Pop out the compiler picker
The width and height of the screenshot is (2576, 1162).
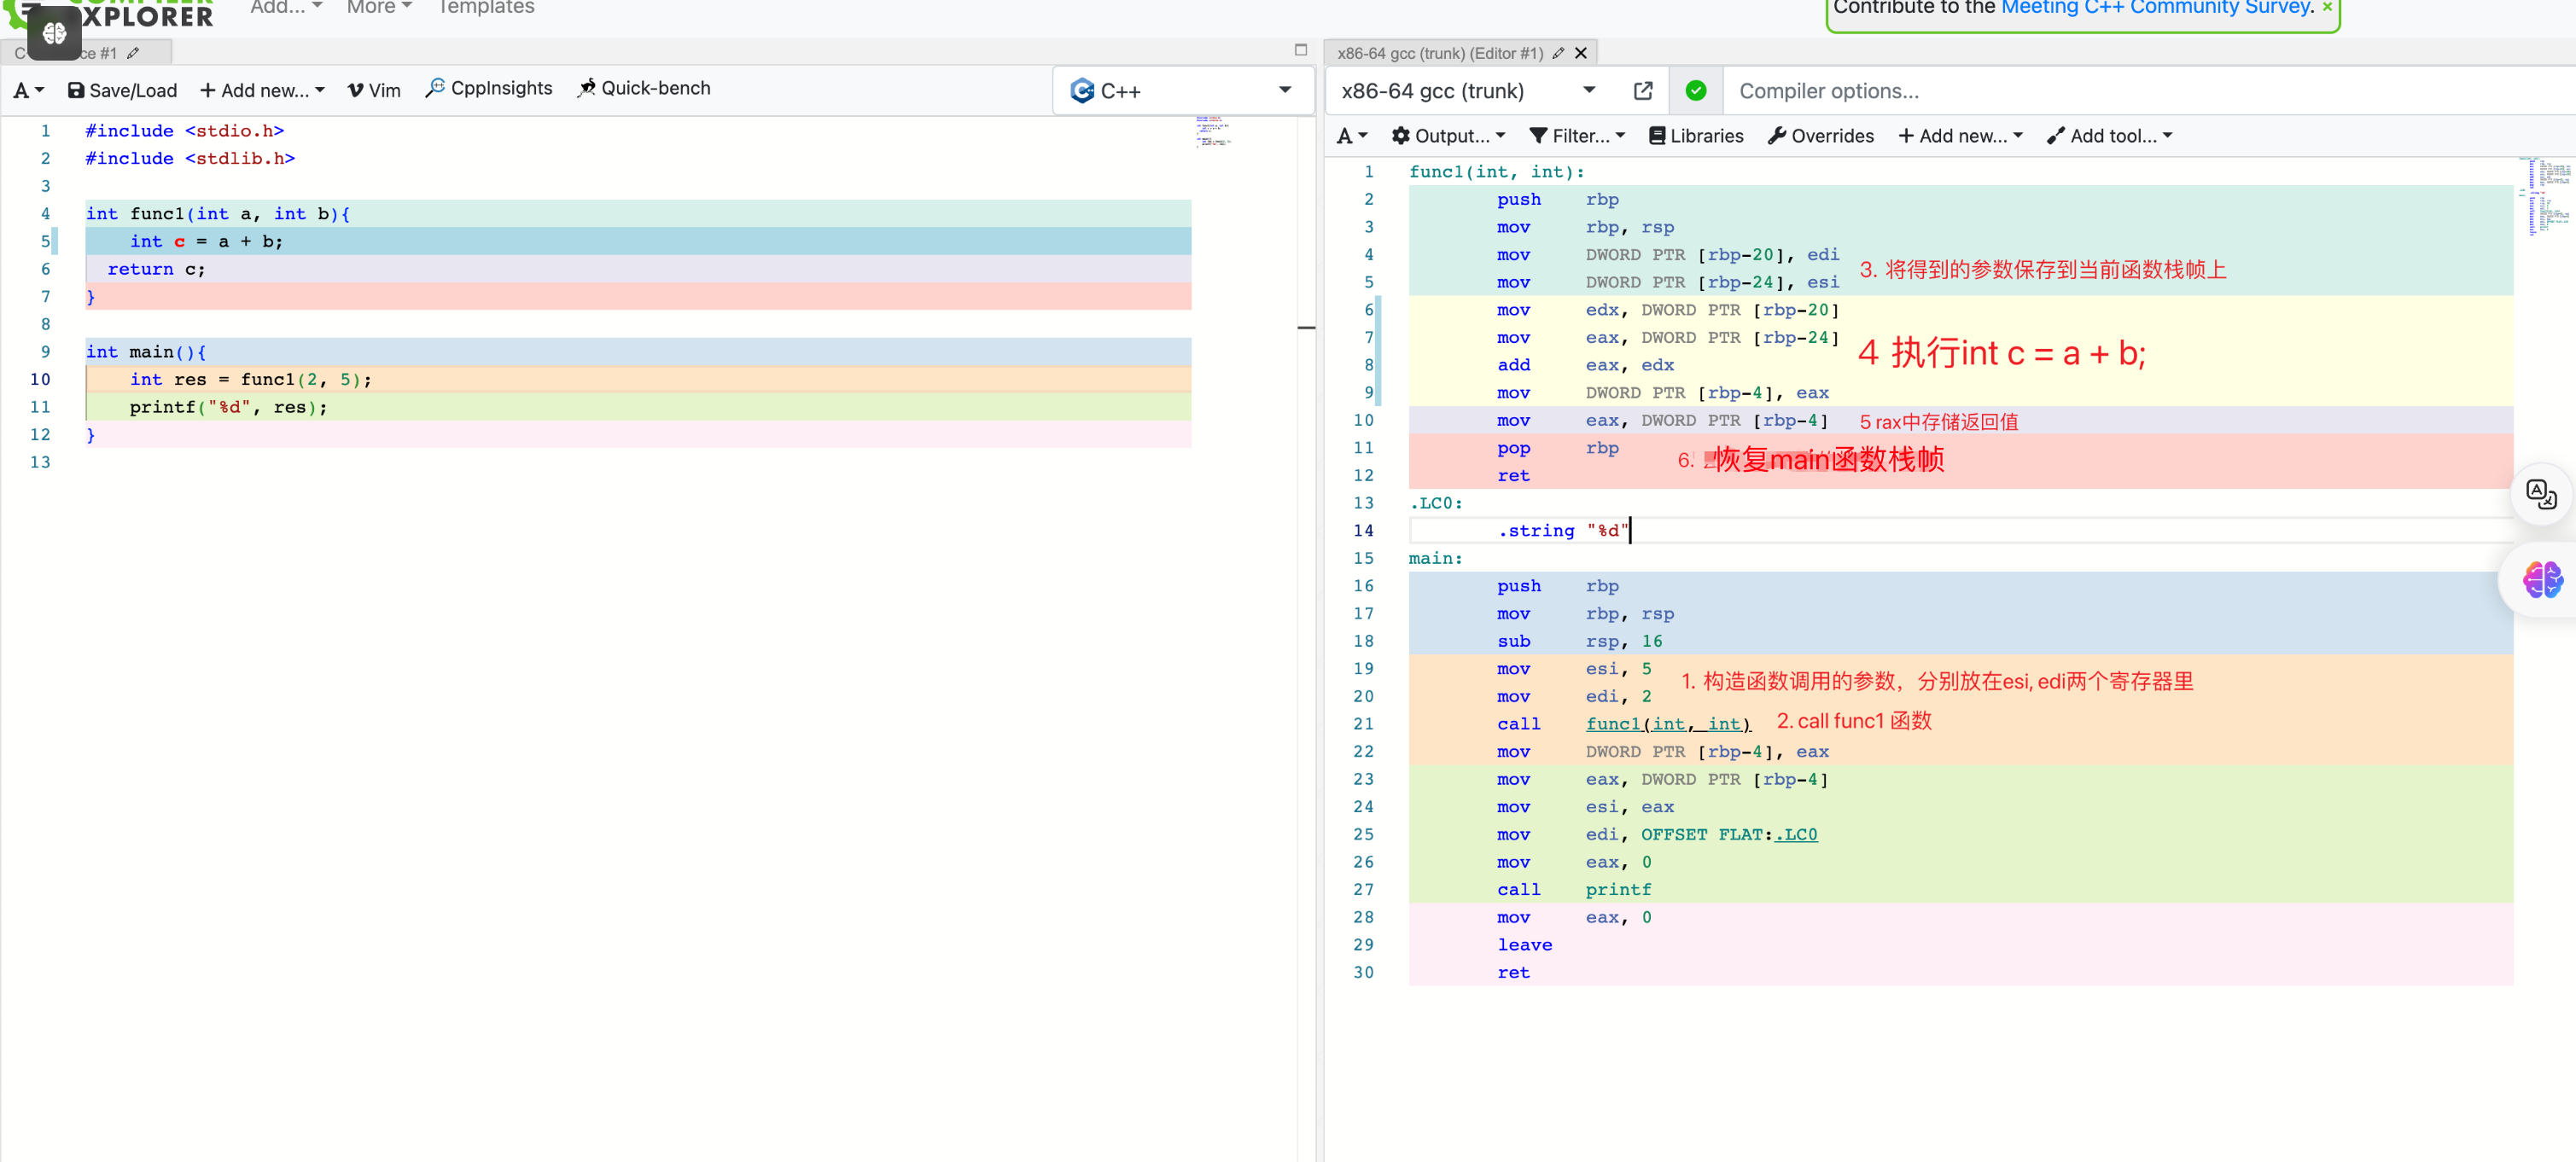[1643, 91]
